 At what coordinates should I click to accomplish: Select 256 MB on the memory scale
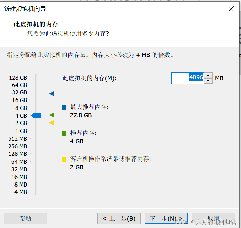pyautogui.click(x=18, y=146)
